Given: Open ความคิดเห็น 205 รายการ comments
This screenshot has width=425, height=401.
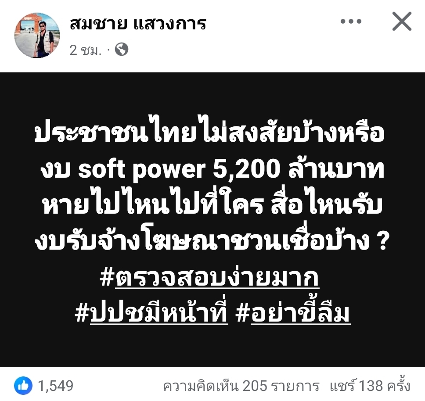Looking at the screenshot, I should click(x=241, y=386).
